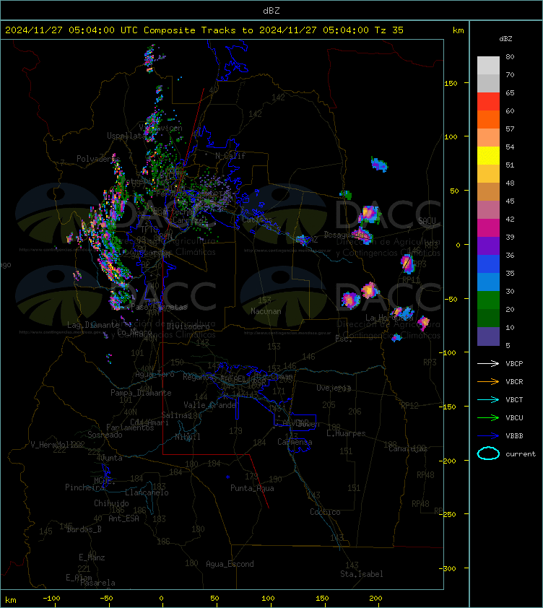Choose the gold swatch between 51 and 48

pos(488,174)
